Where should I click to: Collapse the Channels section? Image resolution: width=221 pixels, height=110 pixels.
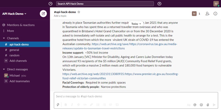[4, 38]
